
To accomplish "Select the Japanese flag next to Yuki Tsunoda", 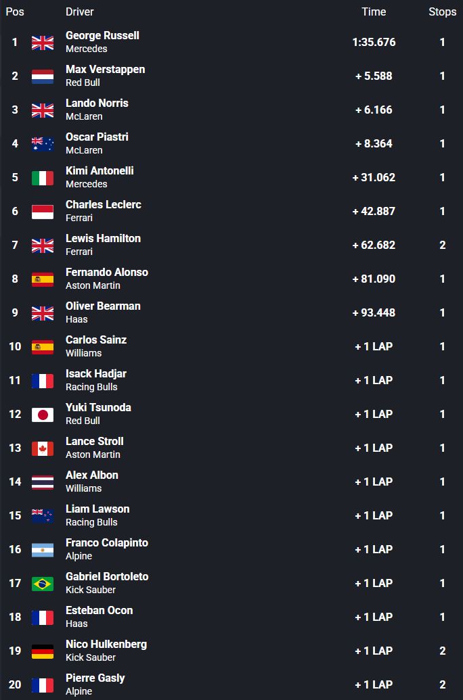I will (43, 415).
